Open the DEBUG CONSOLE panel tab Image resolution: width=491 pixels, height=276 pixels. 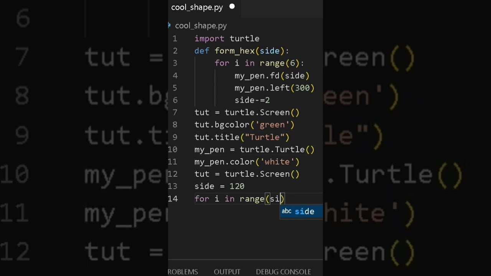click(283, 271)
